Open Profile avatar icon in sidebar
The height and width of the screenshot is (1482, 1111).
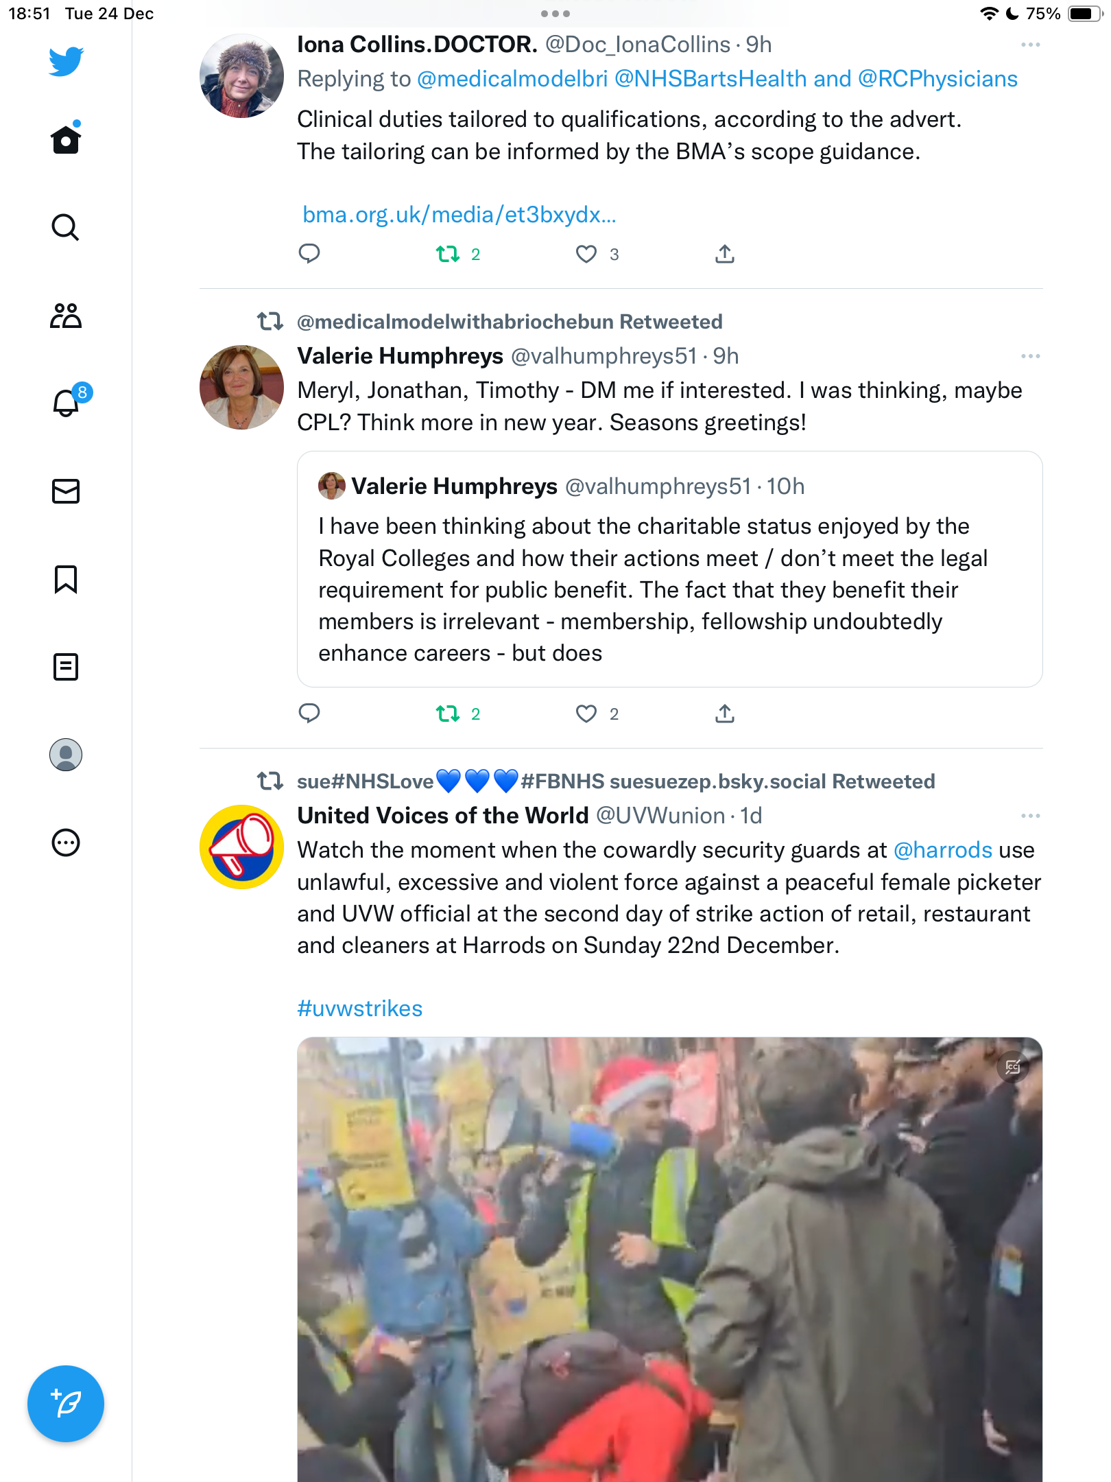(x=66, y=755)
